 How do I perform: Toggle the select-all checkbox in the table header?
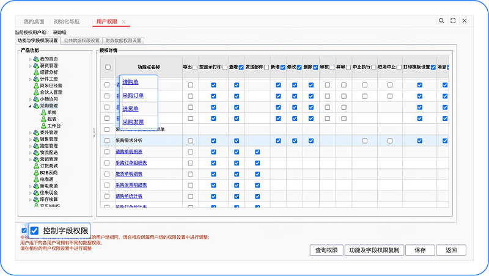pos(108,67)
